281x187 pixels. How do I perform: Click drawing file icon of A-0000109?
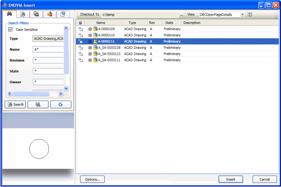pos(96,29)
